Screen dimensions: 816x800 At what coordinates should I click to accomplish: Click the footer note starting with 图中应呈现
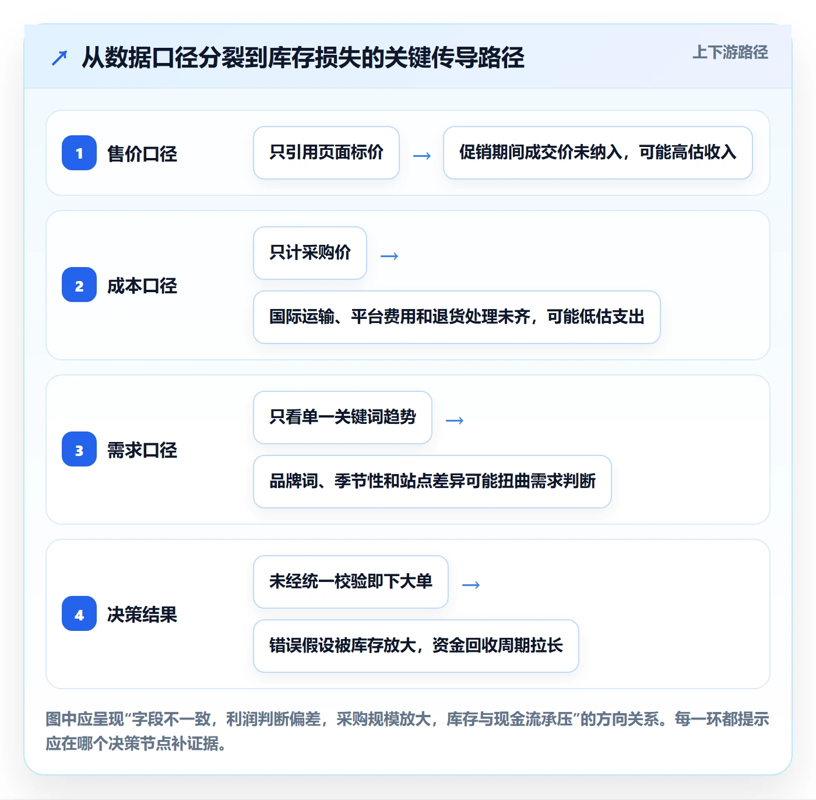pyautogui.click(x=407, y=731)
